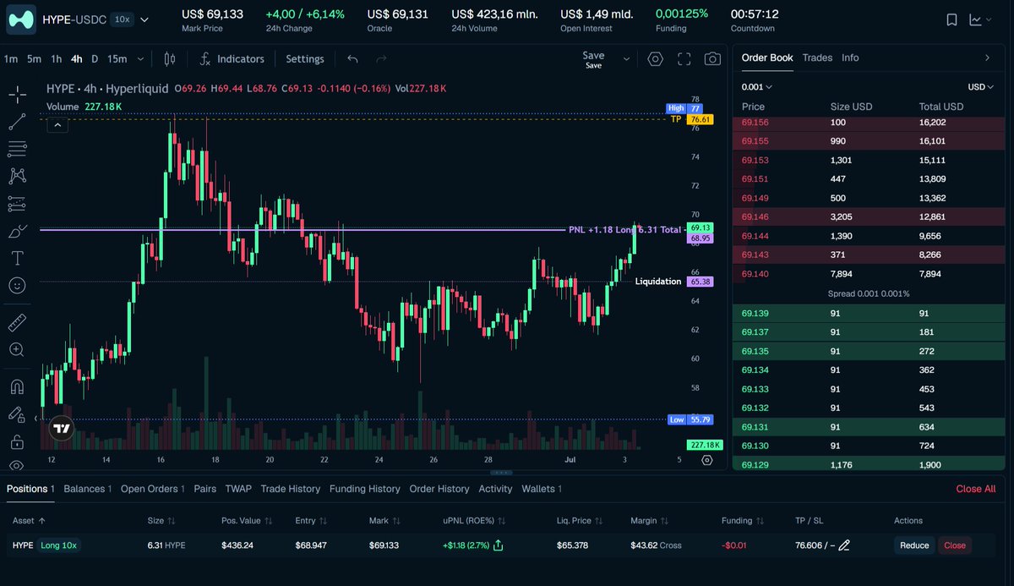Select the Text annotation tool
Viewport: 1014px width, 586px height.
coord(17,258)
